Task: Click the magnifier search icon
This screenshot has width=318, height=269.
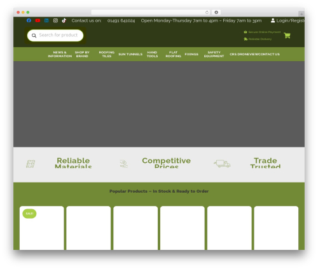Action: coord(34,36)
